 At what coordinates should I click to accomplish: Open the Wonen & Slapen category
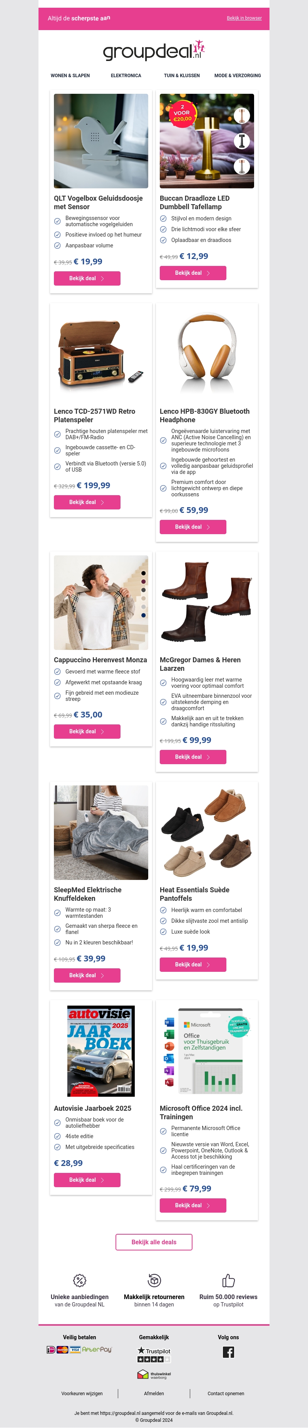(70, 75)
